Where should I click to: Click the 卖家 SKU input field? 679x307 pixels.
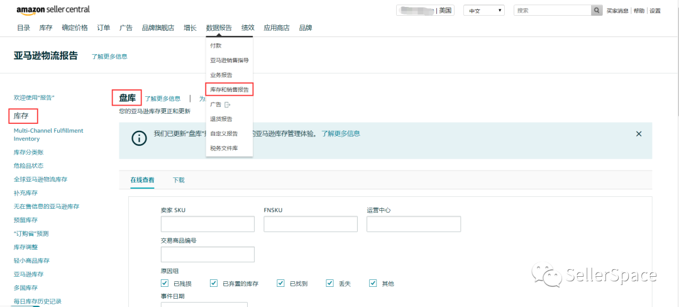[208, 225]
